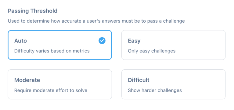Screen dimensions: 234x110
Task: Choose the Moderate threshold card
Action: tap(60, 84)
